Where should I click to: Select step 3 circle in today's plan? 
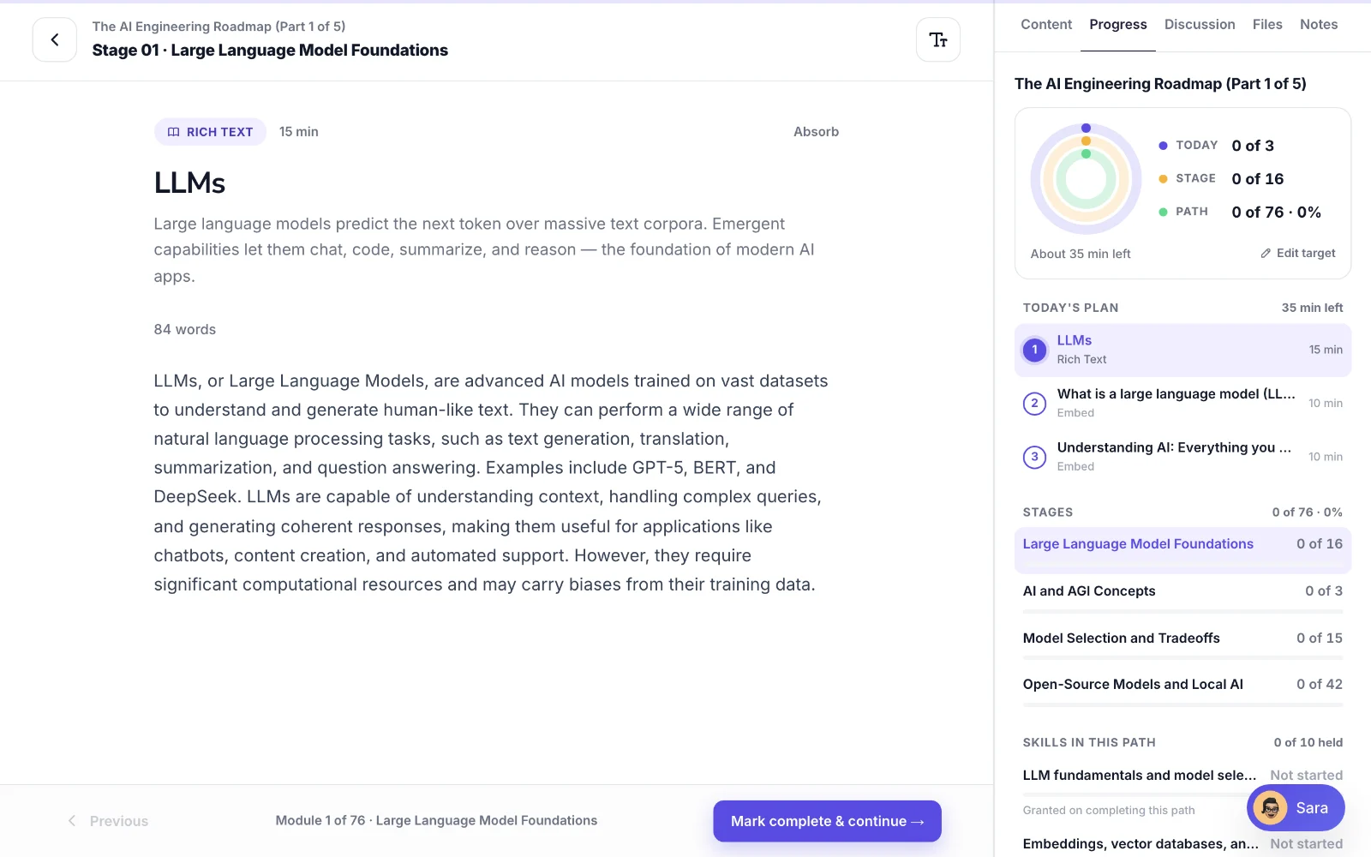click(x=1034, y=457)
